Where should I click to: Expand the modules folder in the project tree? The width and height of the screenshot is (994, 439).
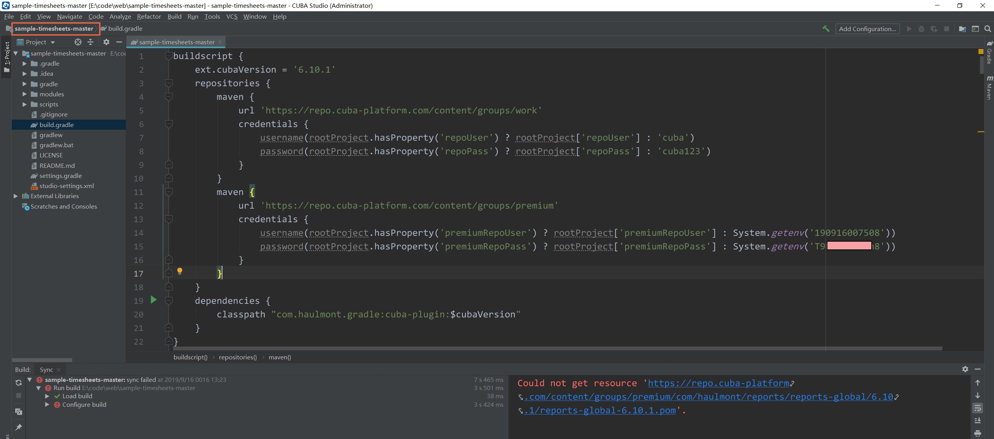click(x=24, y=94)
